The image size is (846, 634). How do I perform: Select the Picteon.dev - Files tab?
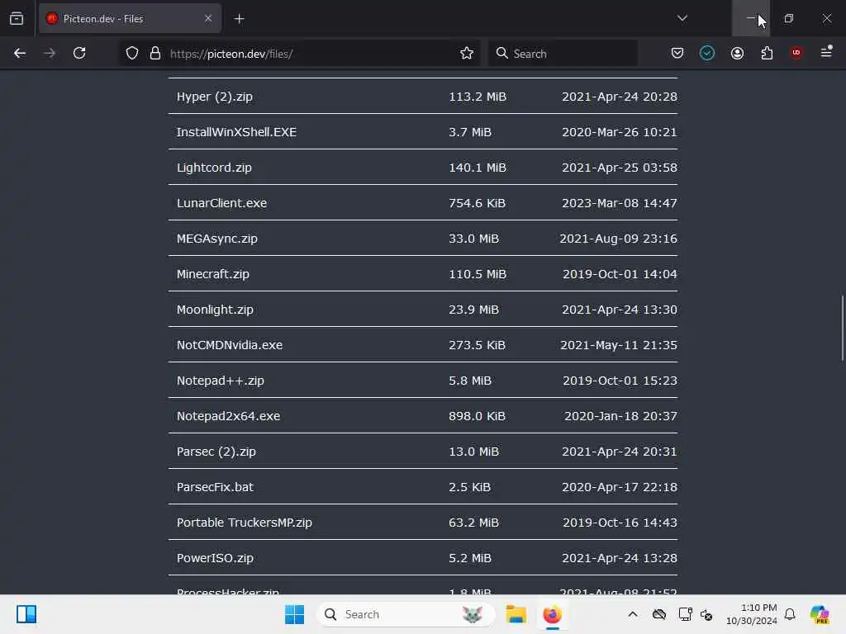pos(130,19)
